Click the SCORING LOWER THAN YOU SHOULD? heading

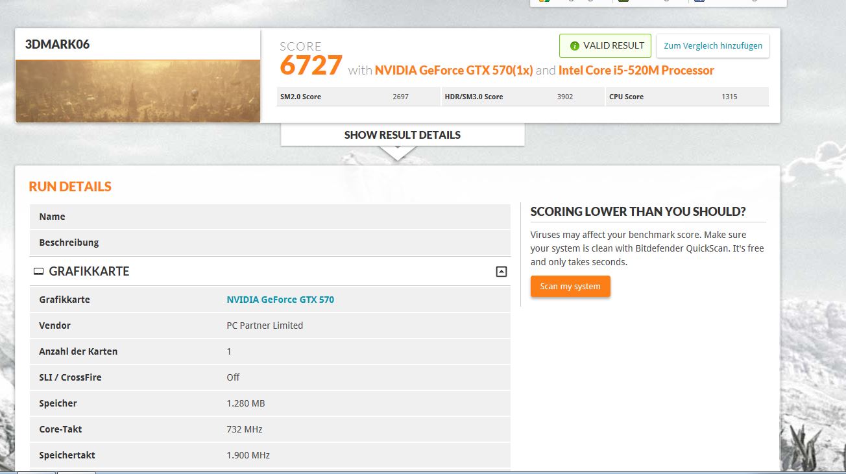[638, 211]
